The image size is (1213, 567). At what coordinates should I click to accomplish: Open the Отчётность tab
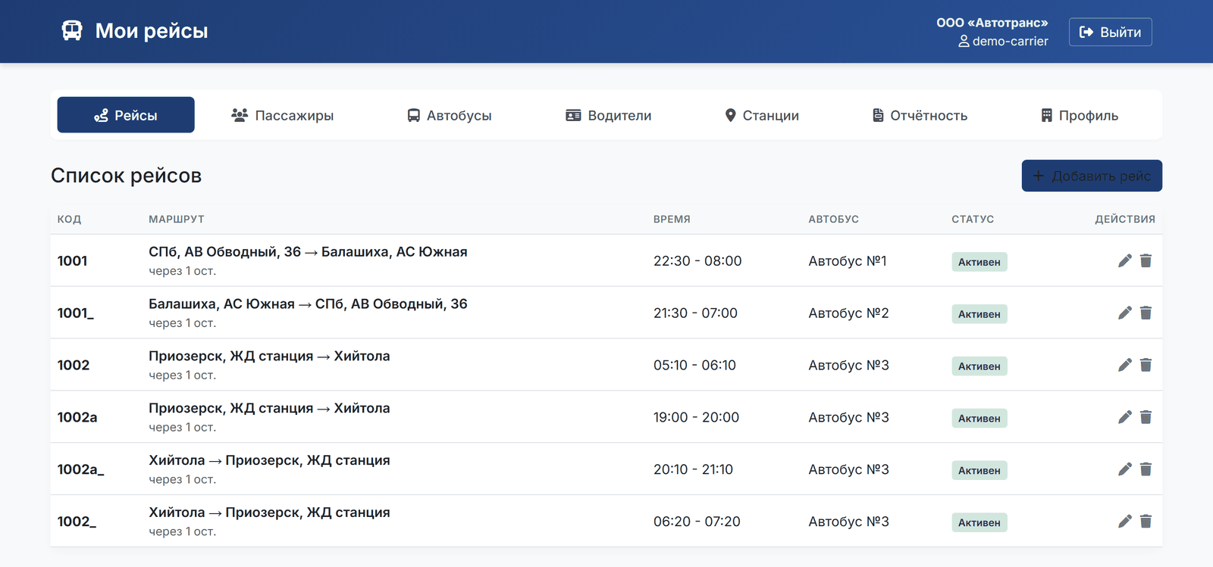920,115
